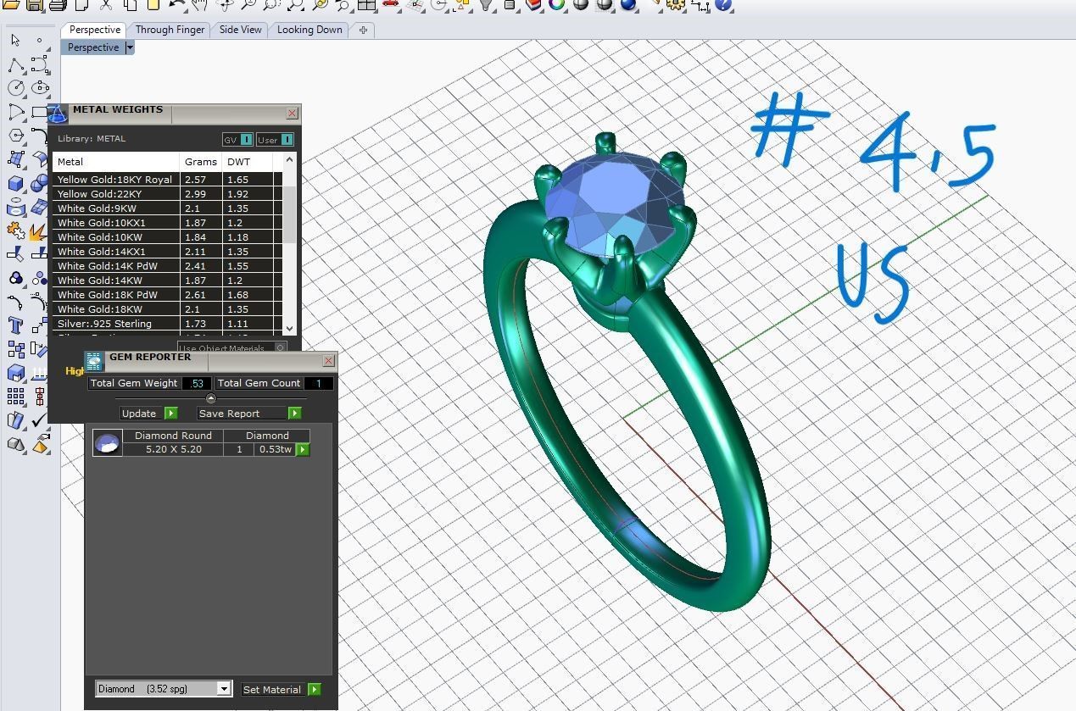Click the metal list scroll-down arrow
Image resolution: width=1076 pixels, height=711 pixels.
pos(289,328)
